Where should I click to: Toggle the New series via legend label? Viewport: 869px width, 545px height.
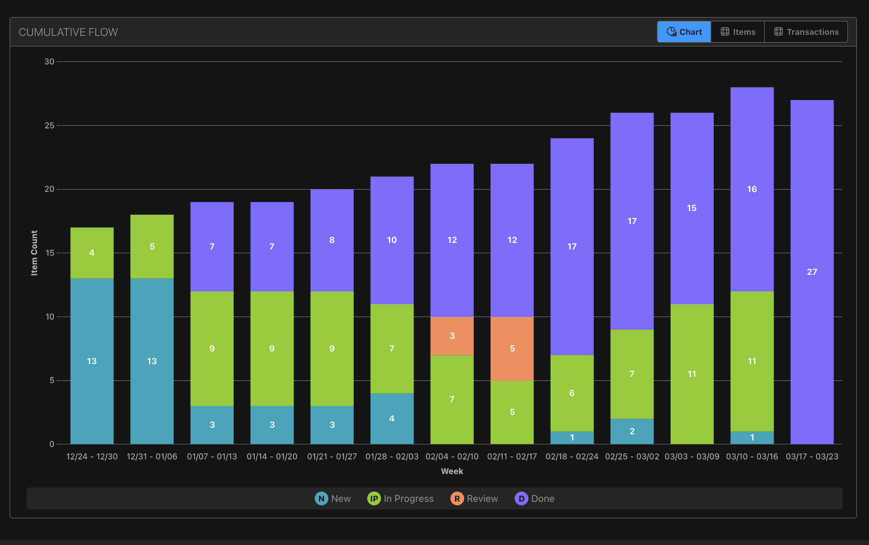(x=340, y=498)
